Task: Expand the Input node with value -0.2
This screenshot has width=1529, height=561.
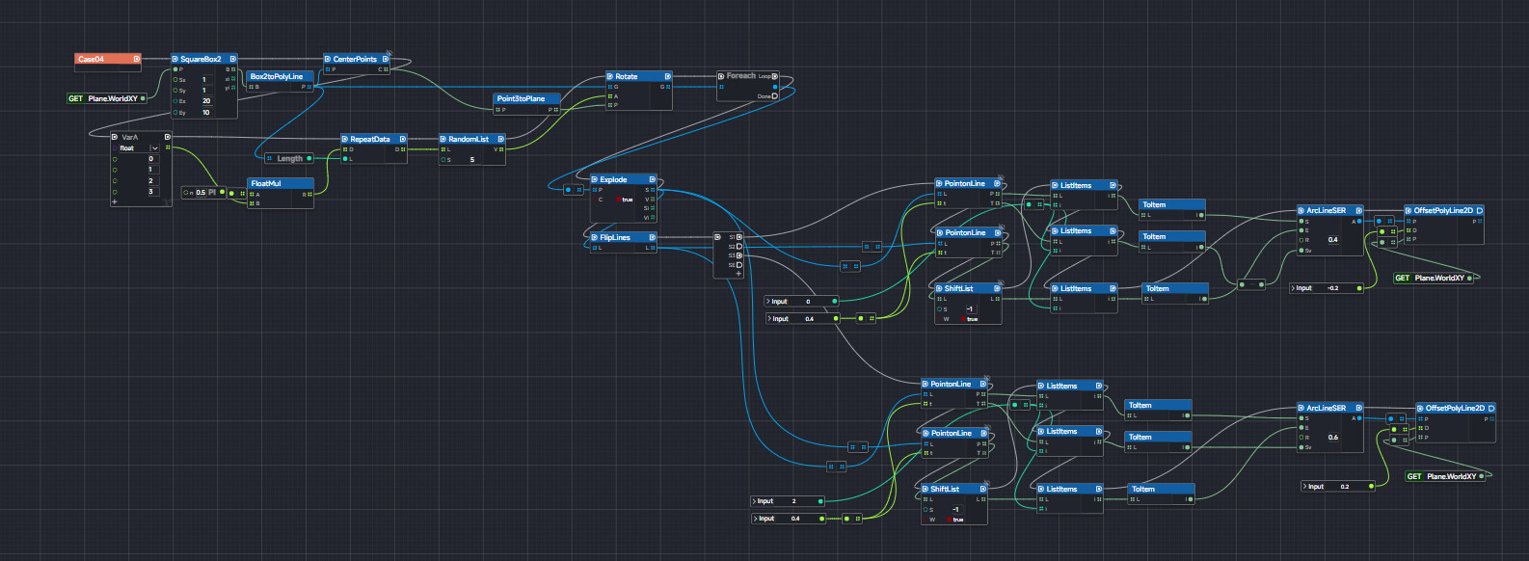Action: click(1293, 288)
